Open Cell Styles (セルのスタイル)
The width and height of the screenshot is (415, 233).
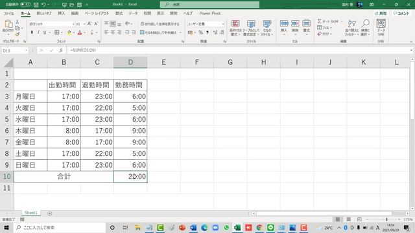coord(267,28)
